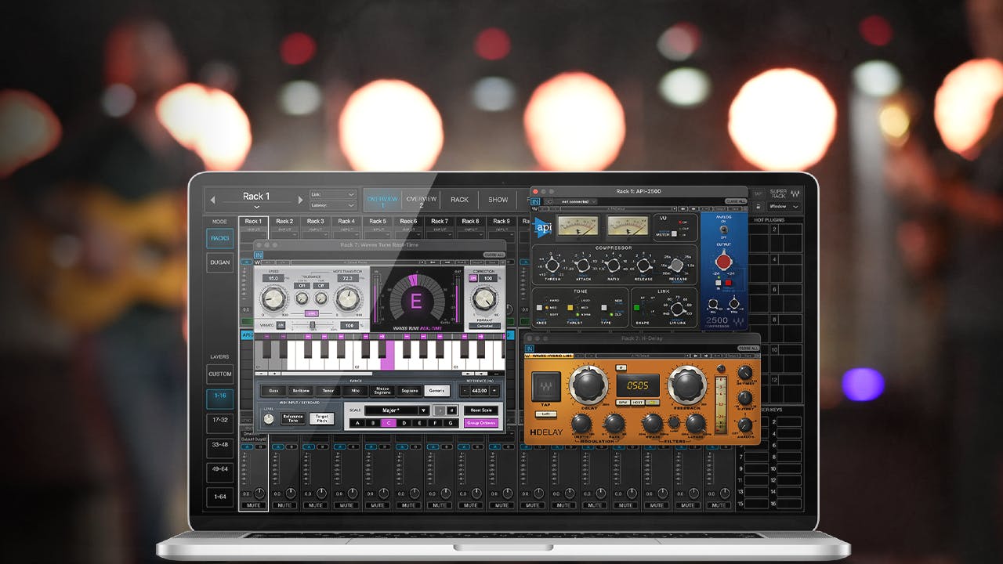This screenshot has width=1003, height=564.
Task: Open the Latency dropdown
Action: 333,205
